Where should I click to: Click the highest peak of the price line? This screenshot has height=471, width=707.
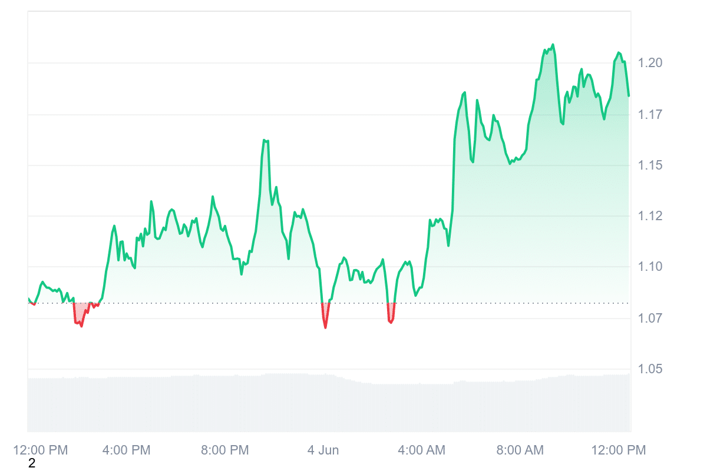point(553,45)
